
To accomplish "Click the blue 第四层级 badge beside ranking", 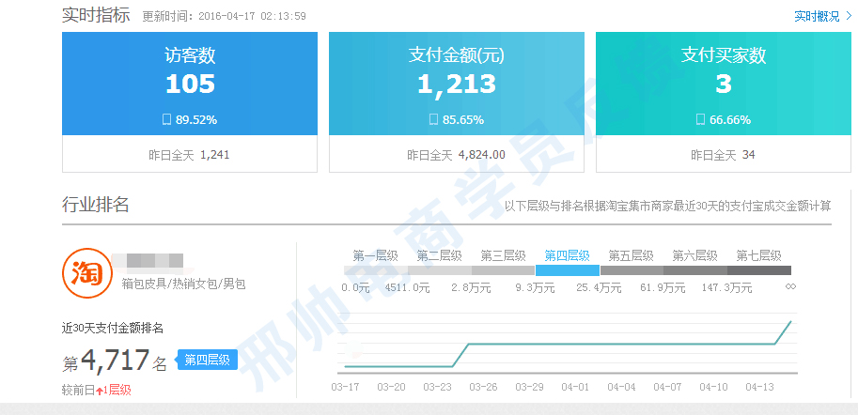I will [208, 360].
